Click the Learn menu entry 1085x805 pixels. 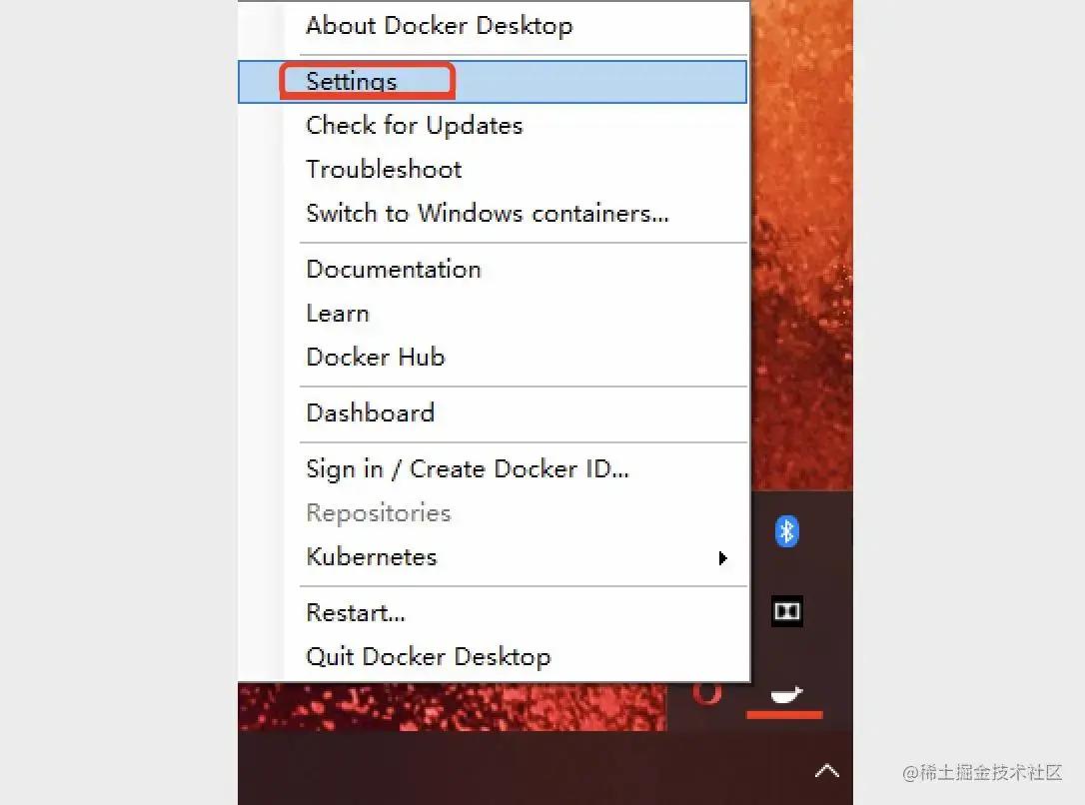492,314
